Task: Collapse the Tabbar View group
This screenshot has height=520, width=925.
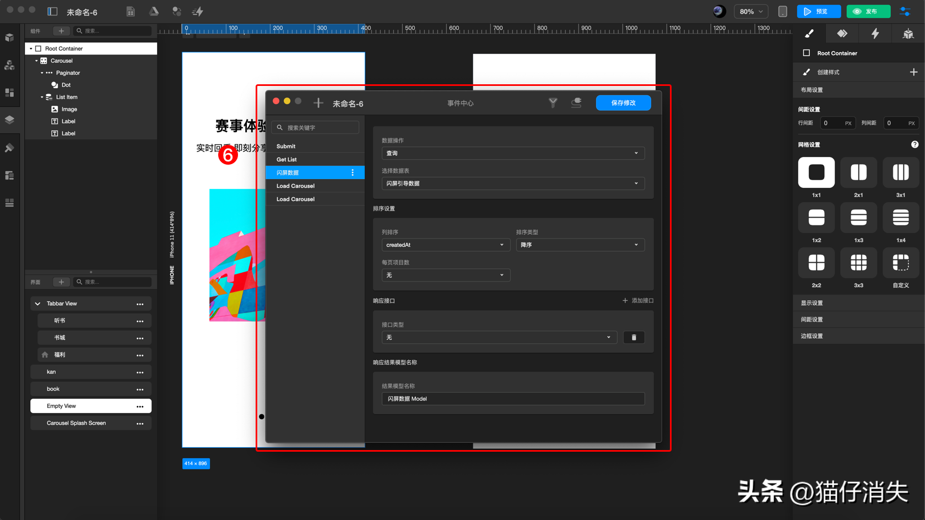Action: click(x=37, y=304)
